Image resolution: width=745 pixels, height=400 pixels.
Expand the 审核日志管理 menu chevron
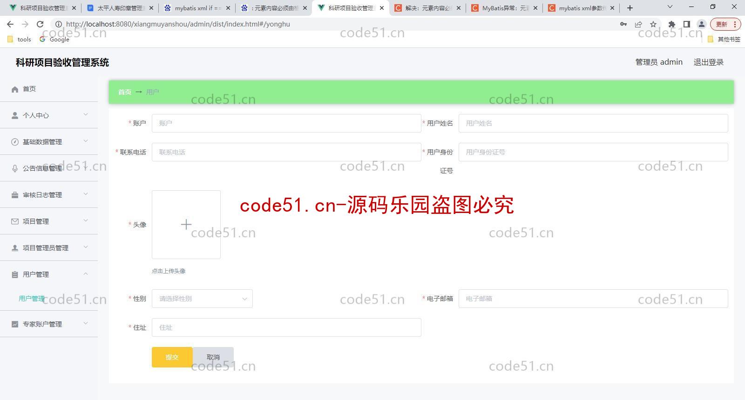pyautogui.click(x=86, y=194)
